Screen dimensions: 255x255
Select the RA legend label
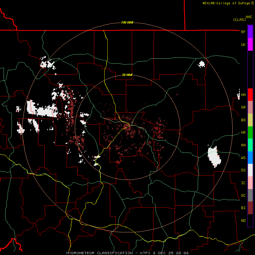coord(243,145)
